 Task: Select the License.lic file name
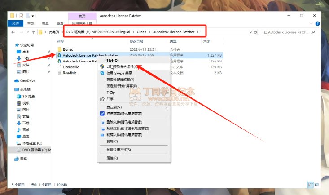pyautogui.click(x=71, y=67)
